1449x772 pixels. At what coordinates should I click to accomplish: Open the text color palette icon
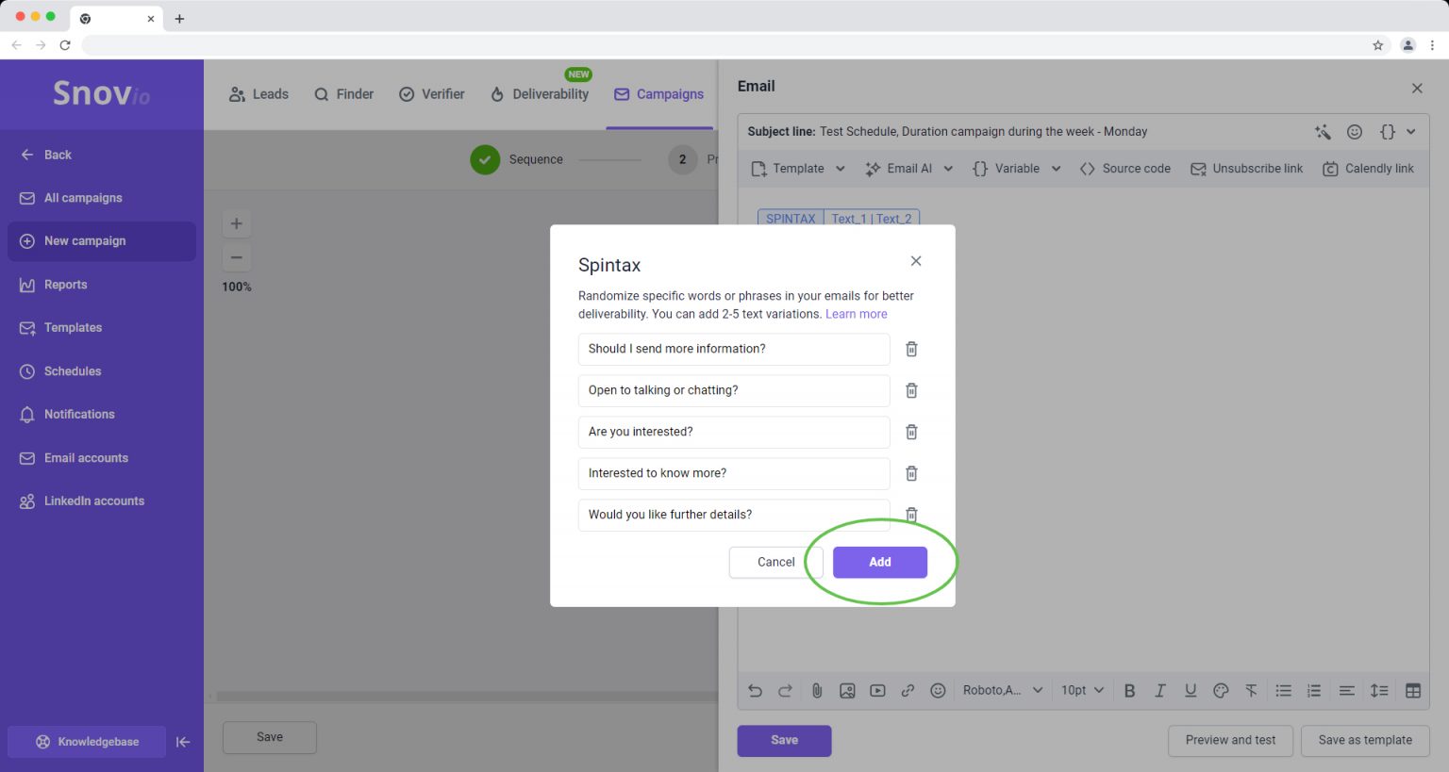(x=1221, y=690)
